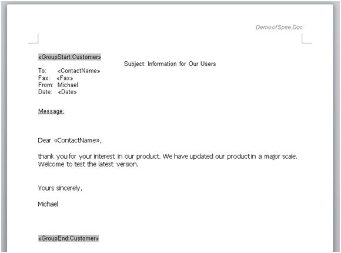Select the ContactName field after To:
The height and width of the screenshot is (253, 341).
pos(79,71)
